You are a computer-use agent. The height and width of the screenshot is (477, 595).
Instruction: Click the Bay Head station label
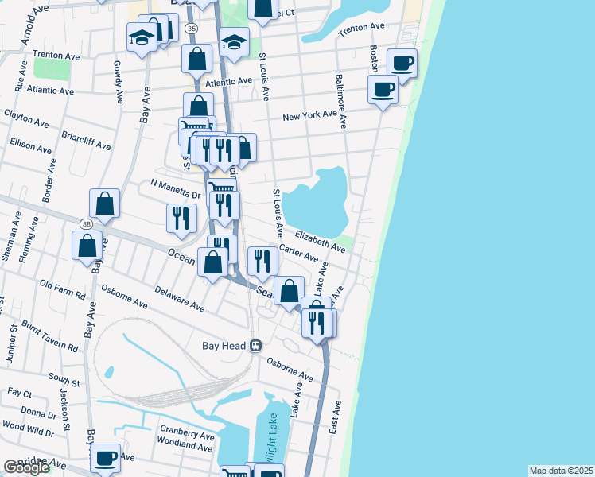click(224, 346)
